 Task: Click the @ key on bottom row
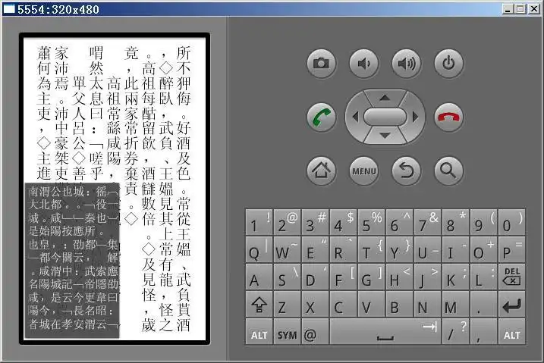(316, 332)
